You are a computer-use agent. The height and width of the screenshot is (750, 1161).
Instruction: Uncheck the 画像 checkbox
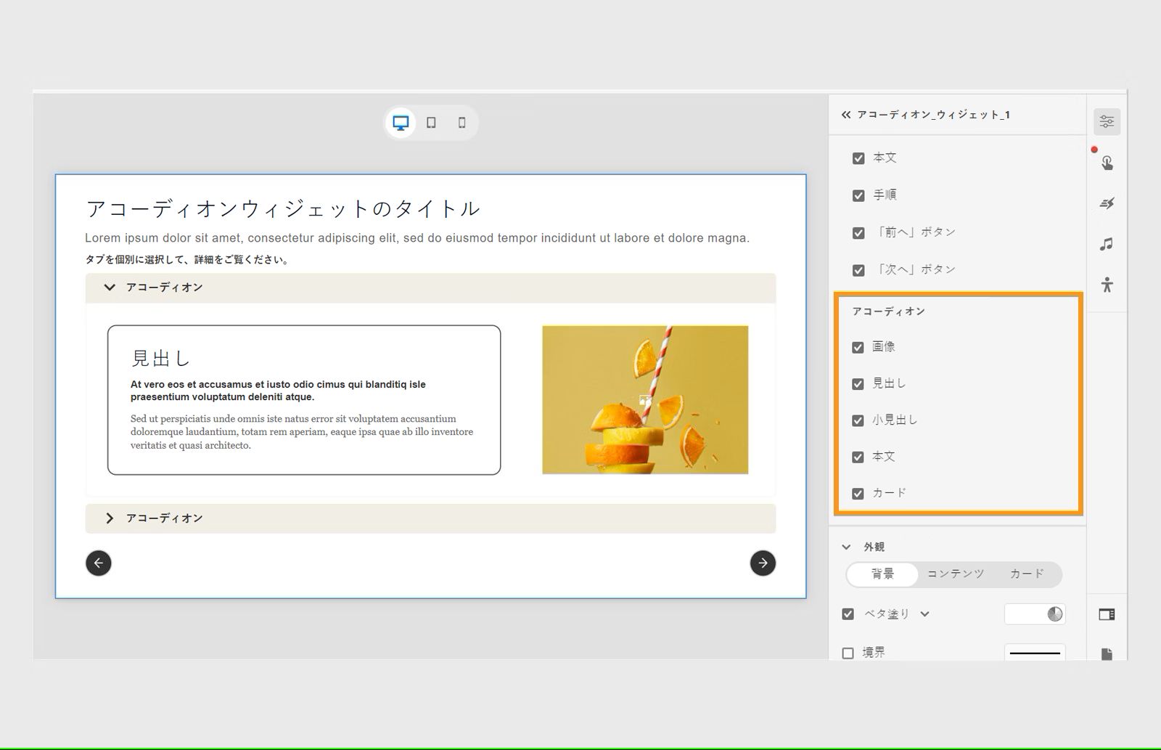coord(858,347)
